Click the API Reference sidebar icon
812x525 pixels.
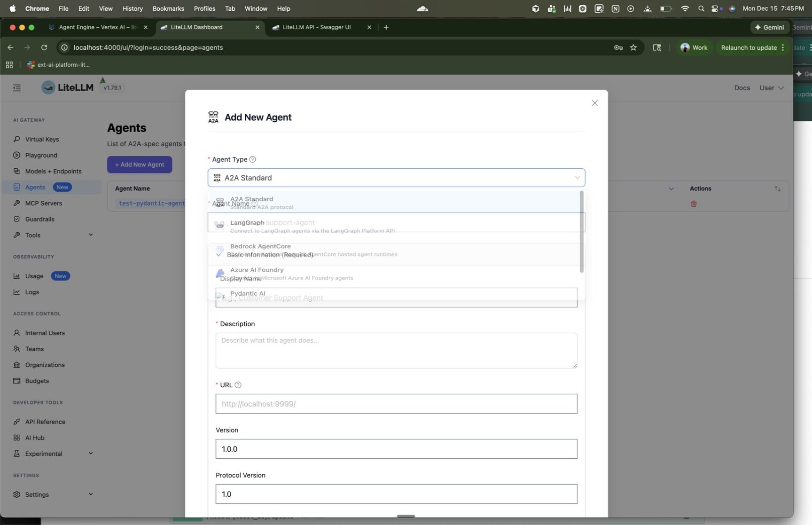[17, 422]
